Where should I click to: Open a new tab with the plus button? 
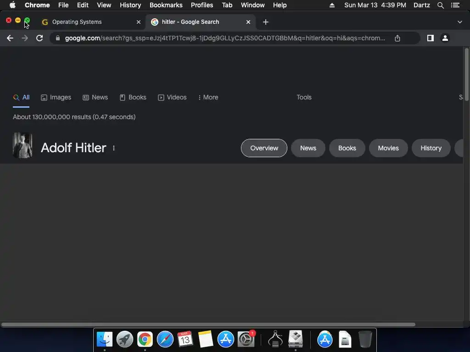coord(266,22)
